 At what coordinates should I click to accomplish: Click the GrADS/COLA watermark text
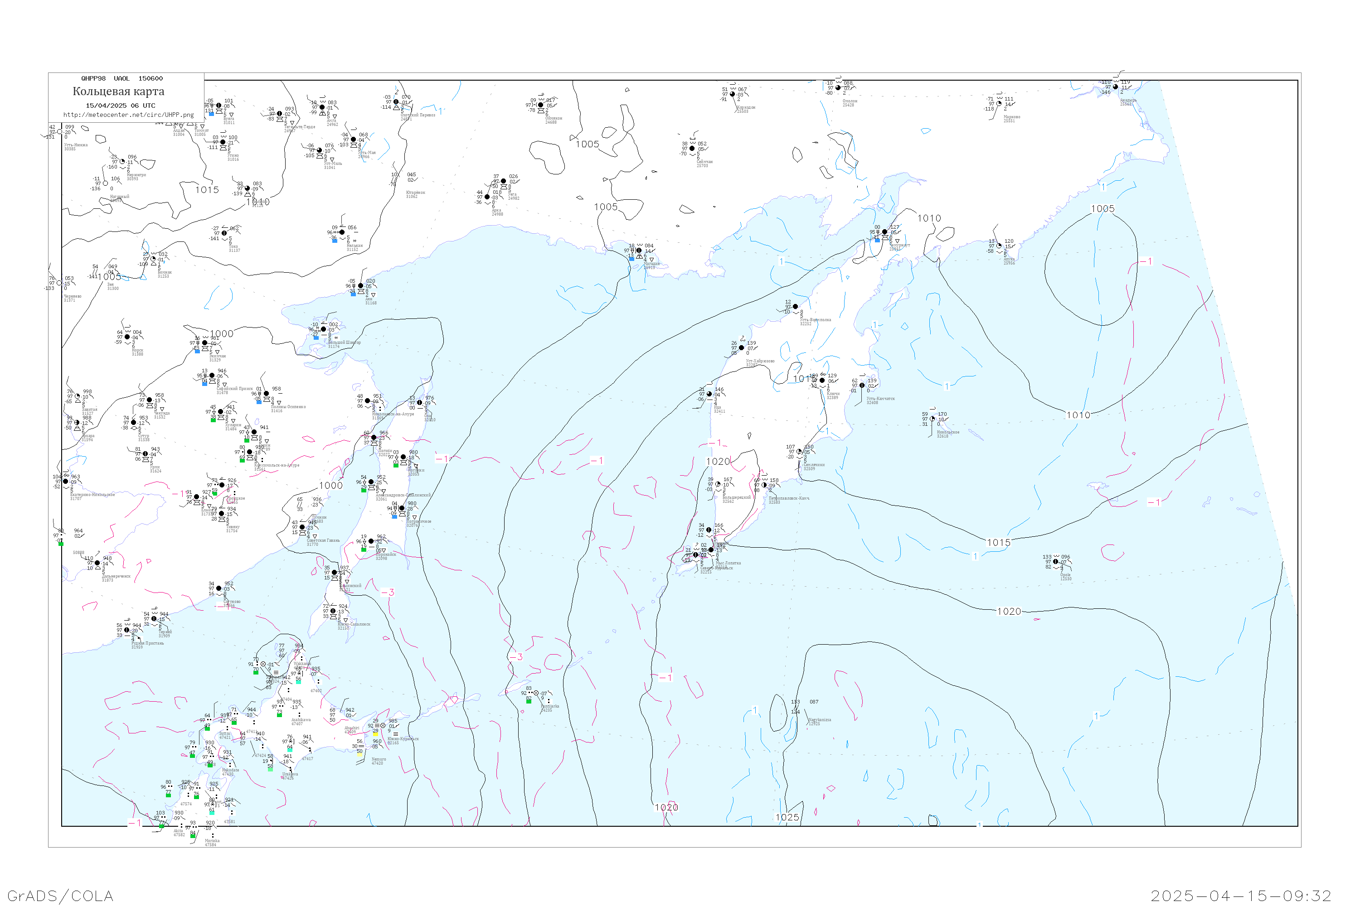coord(60,896)
